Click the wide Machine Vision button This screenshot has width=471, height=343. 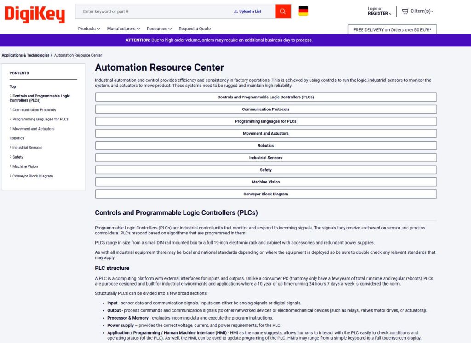(265, 182)
